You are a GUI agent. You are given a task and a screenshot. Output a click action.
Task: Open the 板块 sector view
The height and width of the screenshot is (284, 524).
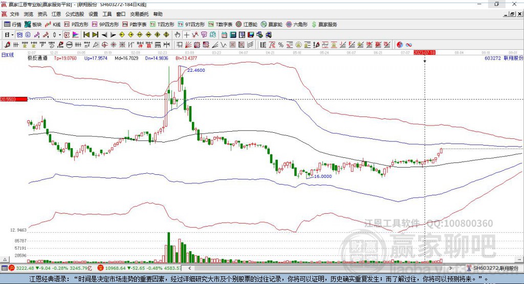(33, 25)
